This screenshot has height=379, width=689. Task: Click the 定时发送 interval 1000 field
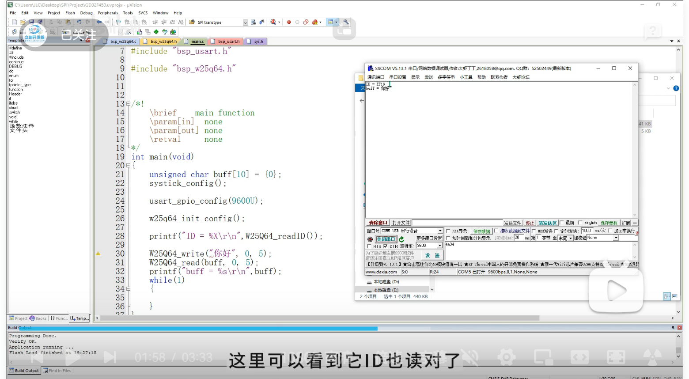[x=587, y=231]
